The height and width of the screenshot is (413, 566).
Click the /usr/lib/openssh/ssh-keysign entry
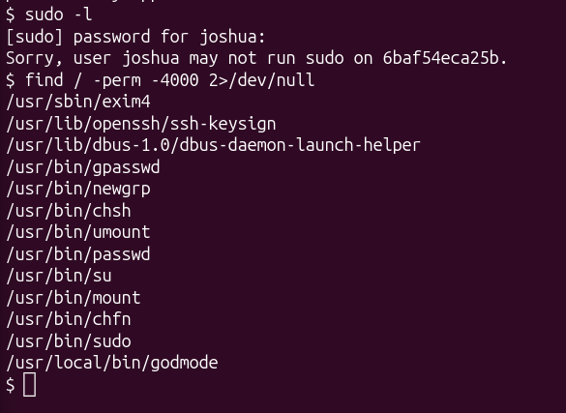click(141, 124)
